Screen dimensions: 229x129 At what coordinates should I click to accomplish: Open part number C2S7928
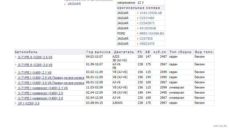(x=146, y=39)
